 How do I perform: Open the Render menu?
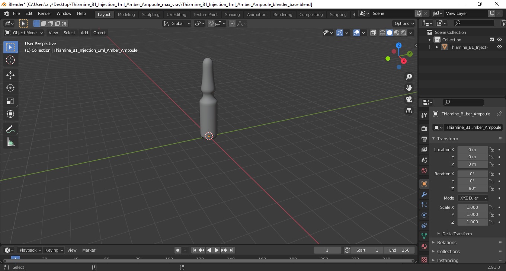45,13
